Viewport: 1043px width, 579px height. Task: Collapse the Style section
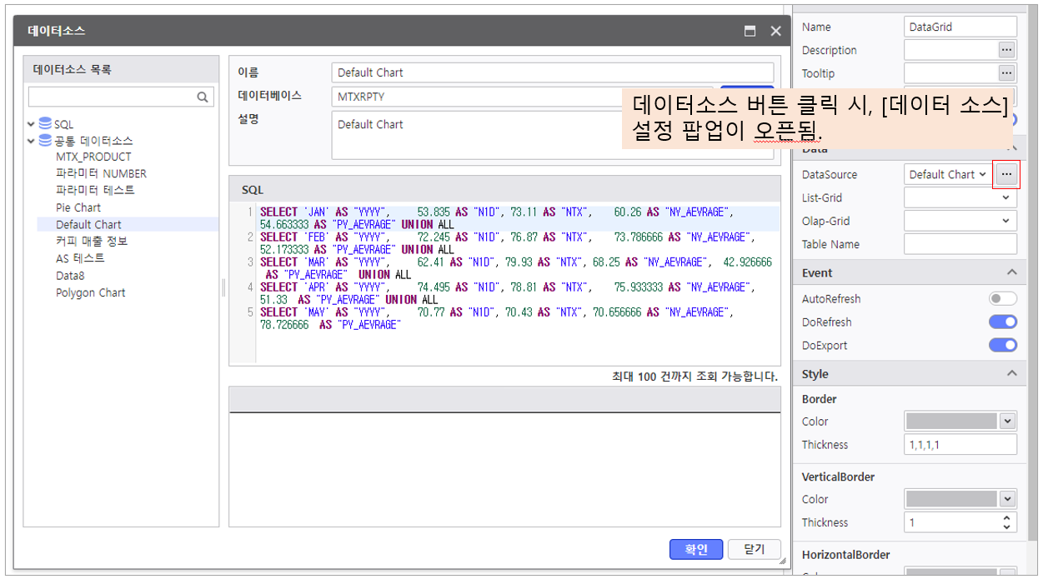(x=1011, y=373)
